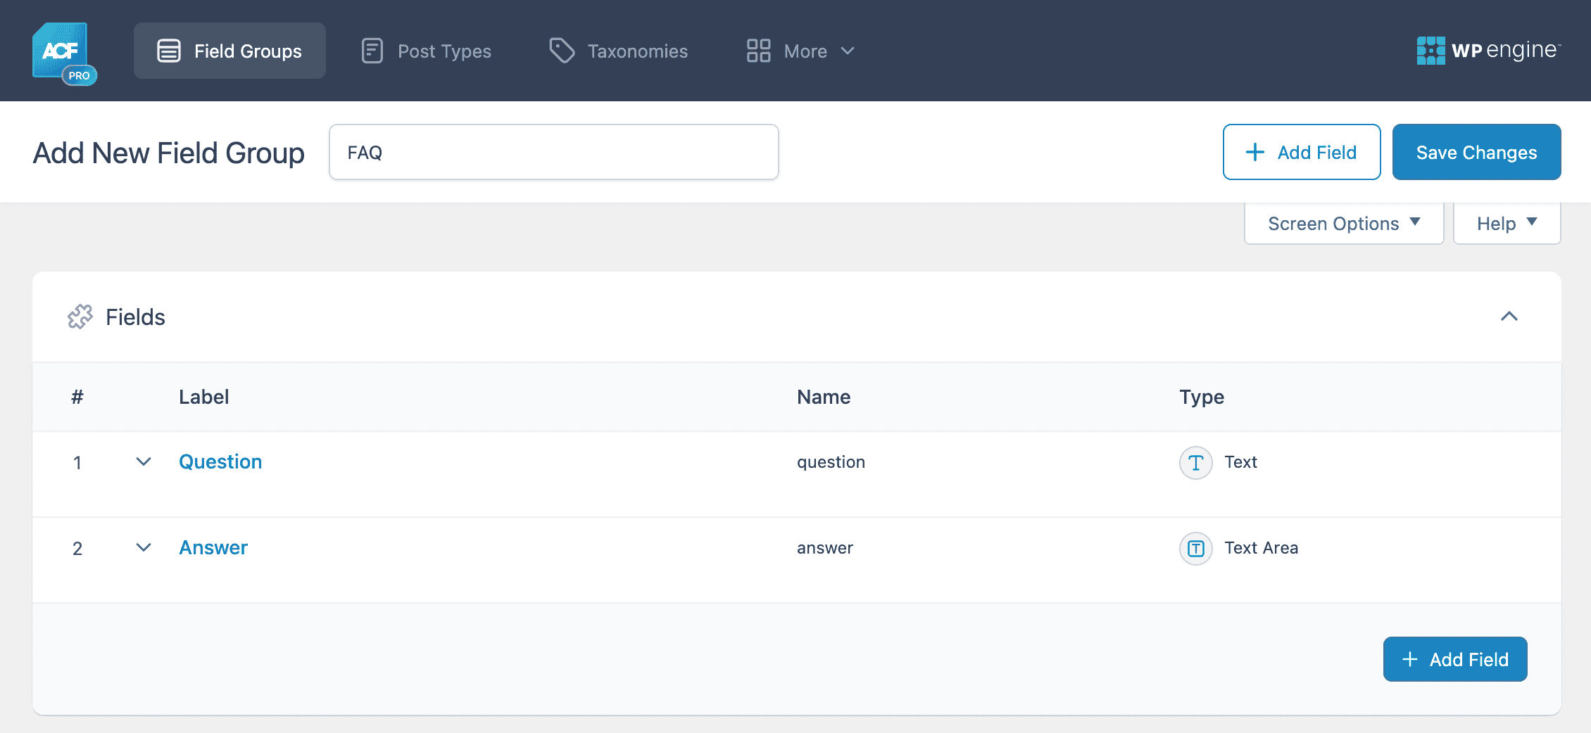Click the Name column header
1591x733 pixels.
pos(824,397)
